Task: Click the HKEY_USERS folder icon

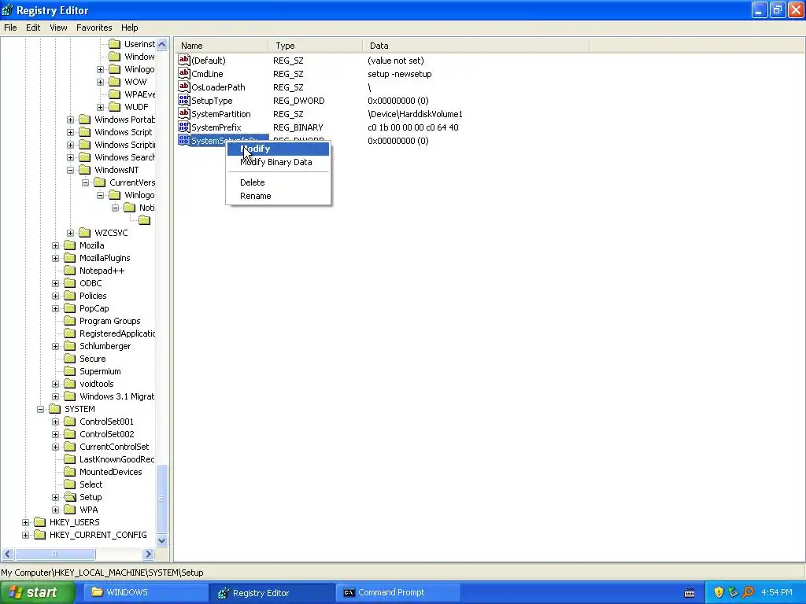Action: tap(39, 522)
